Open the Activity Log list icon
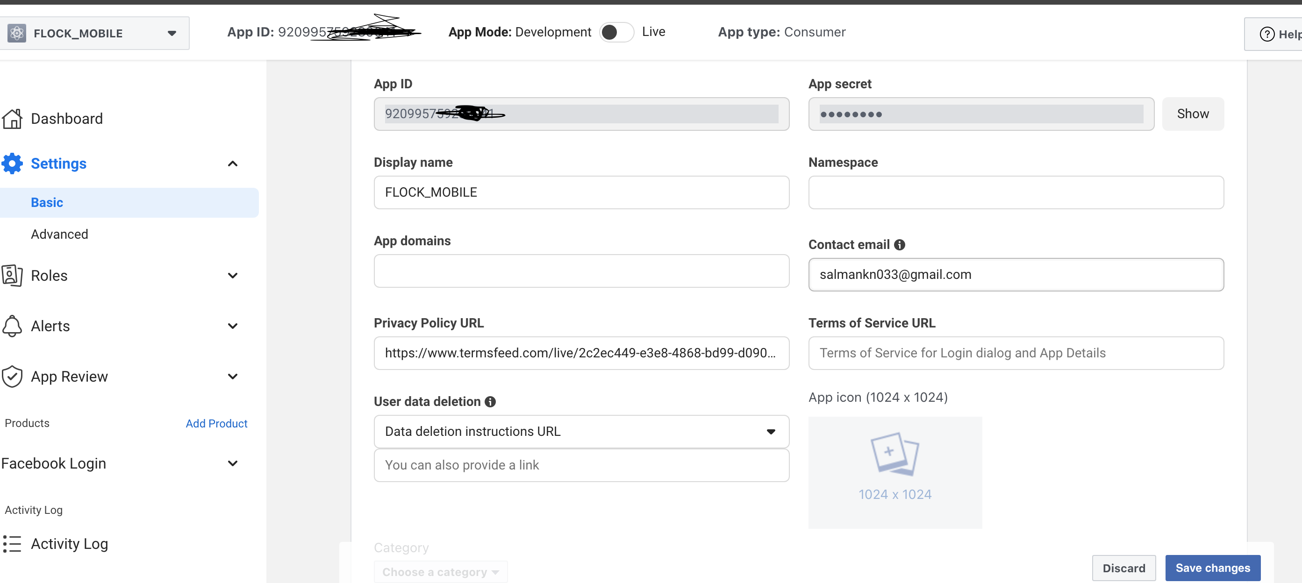This screenshot has height=583, width=1302. (12, 544)
